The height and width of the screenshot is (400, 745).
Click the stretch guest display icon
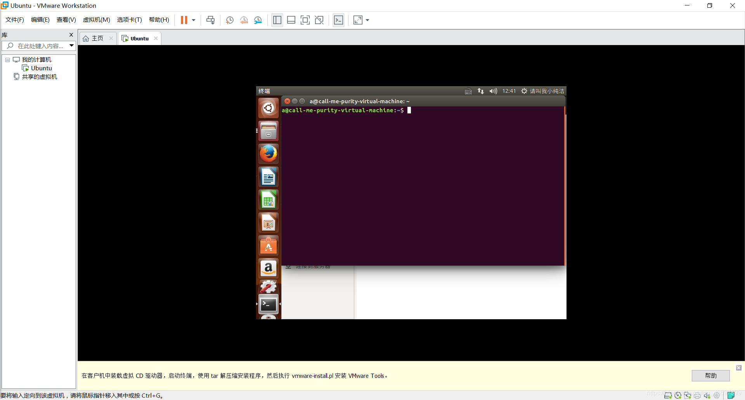(358, 20)
